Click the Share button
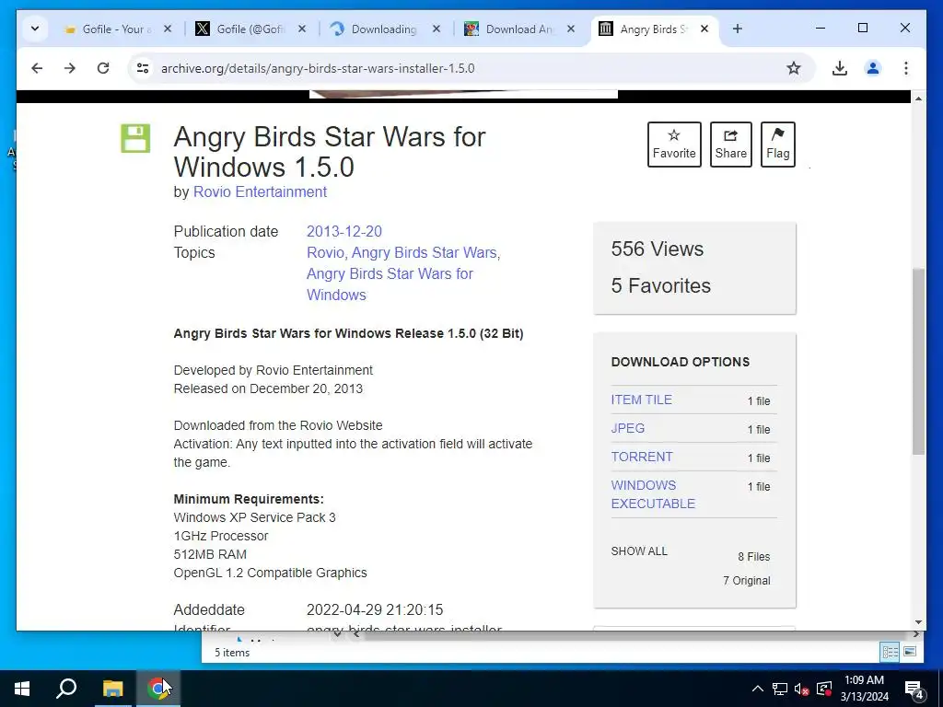This screenshot has height=707, width=943. point(730,145)
